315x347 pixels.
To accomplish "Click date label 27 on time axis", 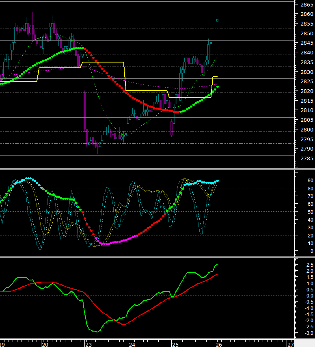I will pyautogui.click(x=290, y=345).
